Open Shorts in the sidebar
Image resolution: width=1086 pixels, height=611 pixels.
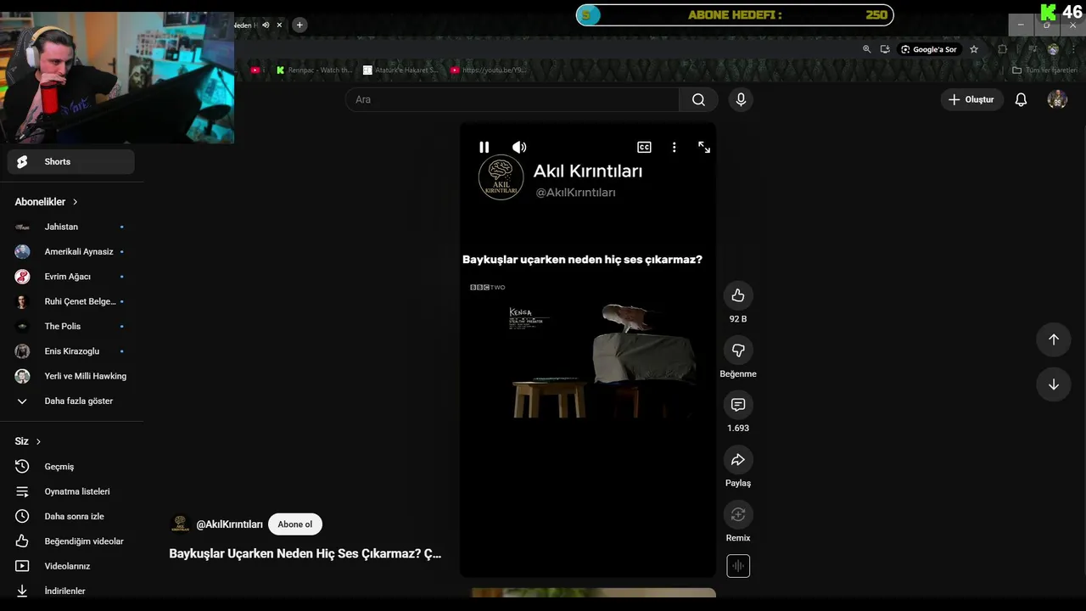pyautogui.click(x=71, y=161)
